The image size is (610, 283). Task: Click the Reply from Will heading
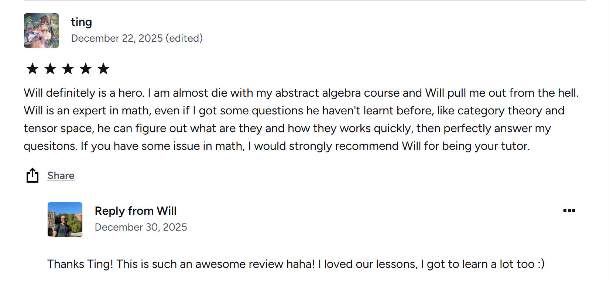(136, 211)
